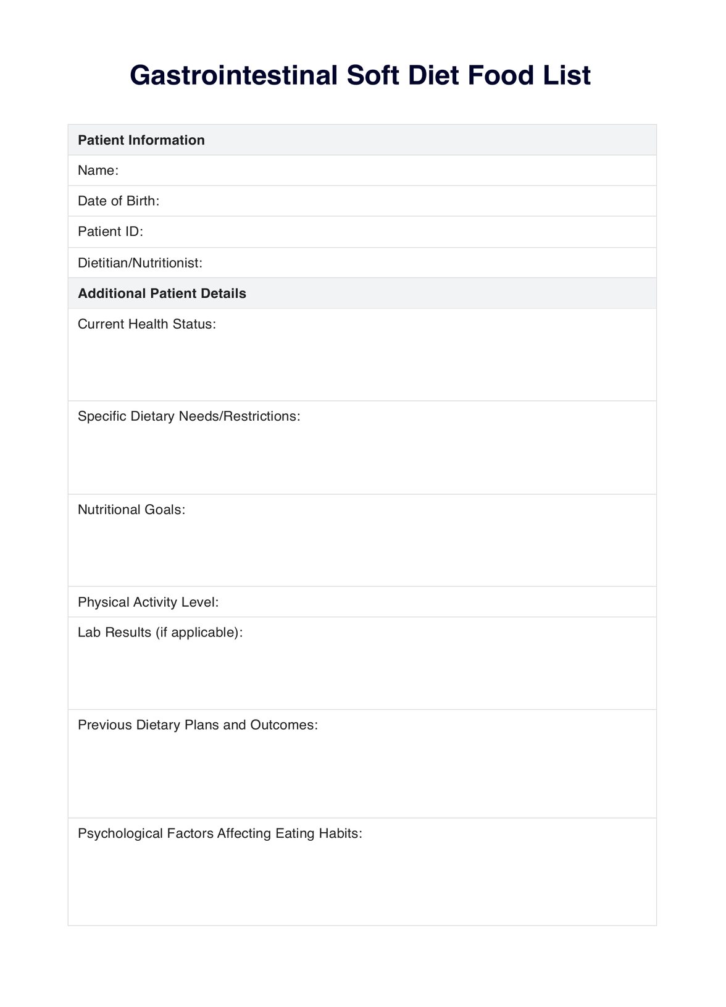Click blank writing area beneath Nutritional Goals
Screen dimensions: 726x1007
(x=362, y=553)
